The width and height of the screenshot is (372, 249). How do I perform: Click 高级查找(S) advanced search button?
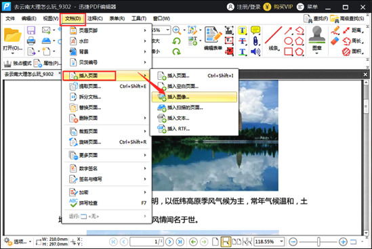click(x=347, y=18)
